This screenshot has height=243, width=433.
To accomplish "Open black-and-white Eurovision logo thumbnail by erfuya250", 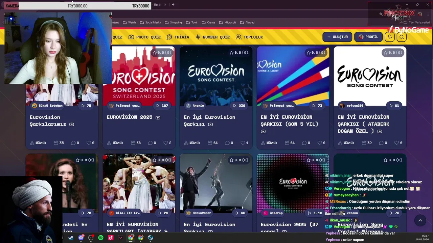I will pyautogui.click(x=370, y=76).
